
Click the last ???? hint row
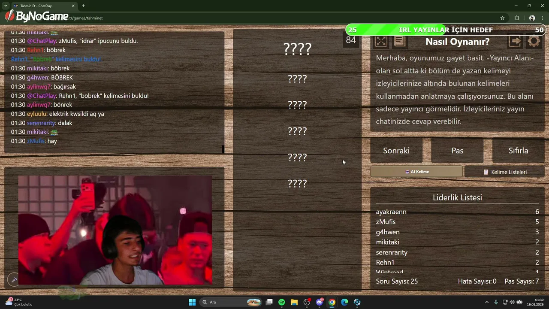(297, 183)
